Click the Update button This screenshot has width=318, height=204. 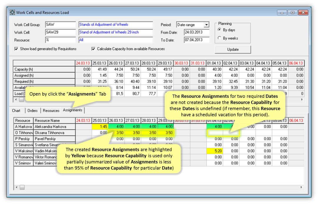[x=233, y=49]
